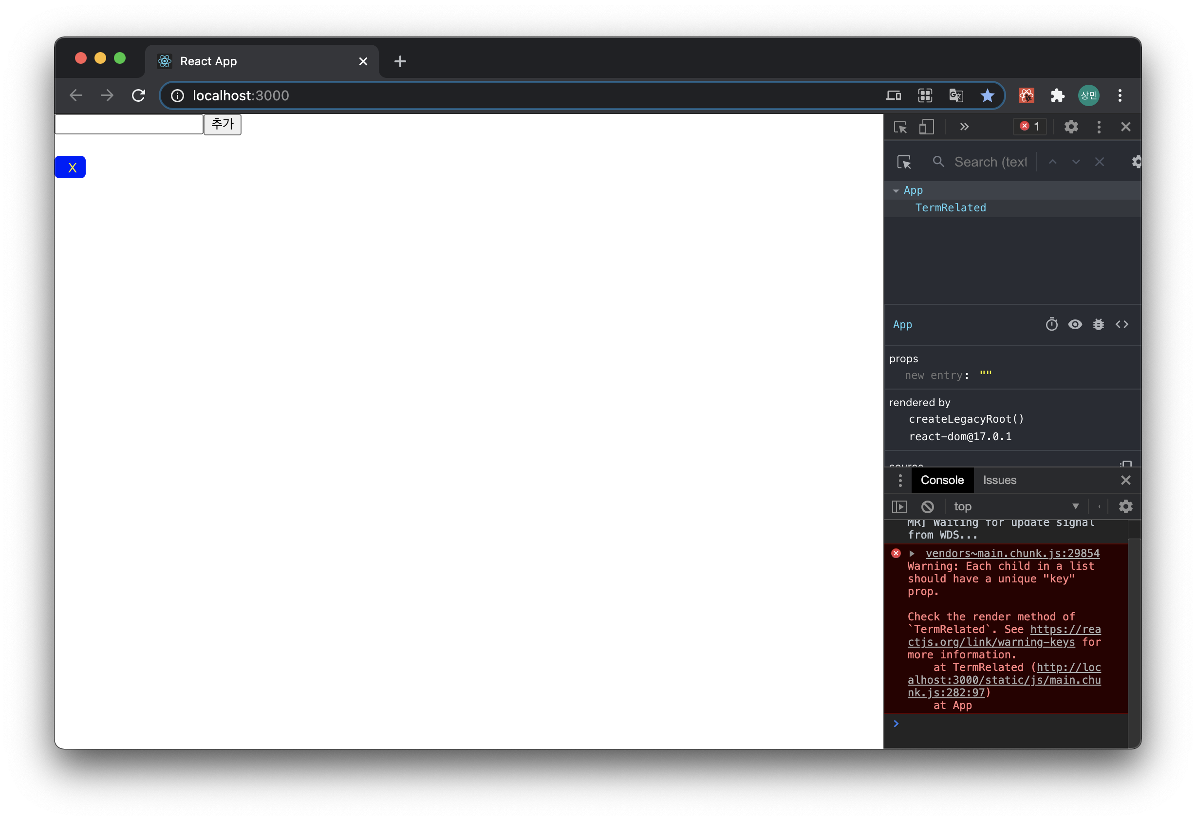Log App component data with bug icon
The image size is (1196, 821).
[x=1098, y=324]
